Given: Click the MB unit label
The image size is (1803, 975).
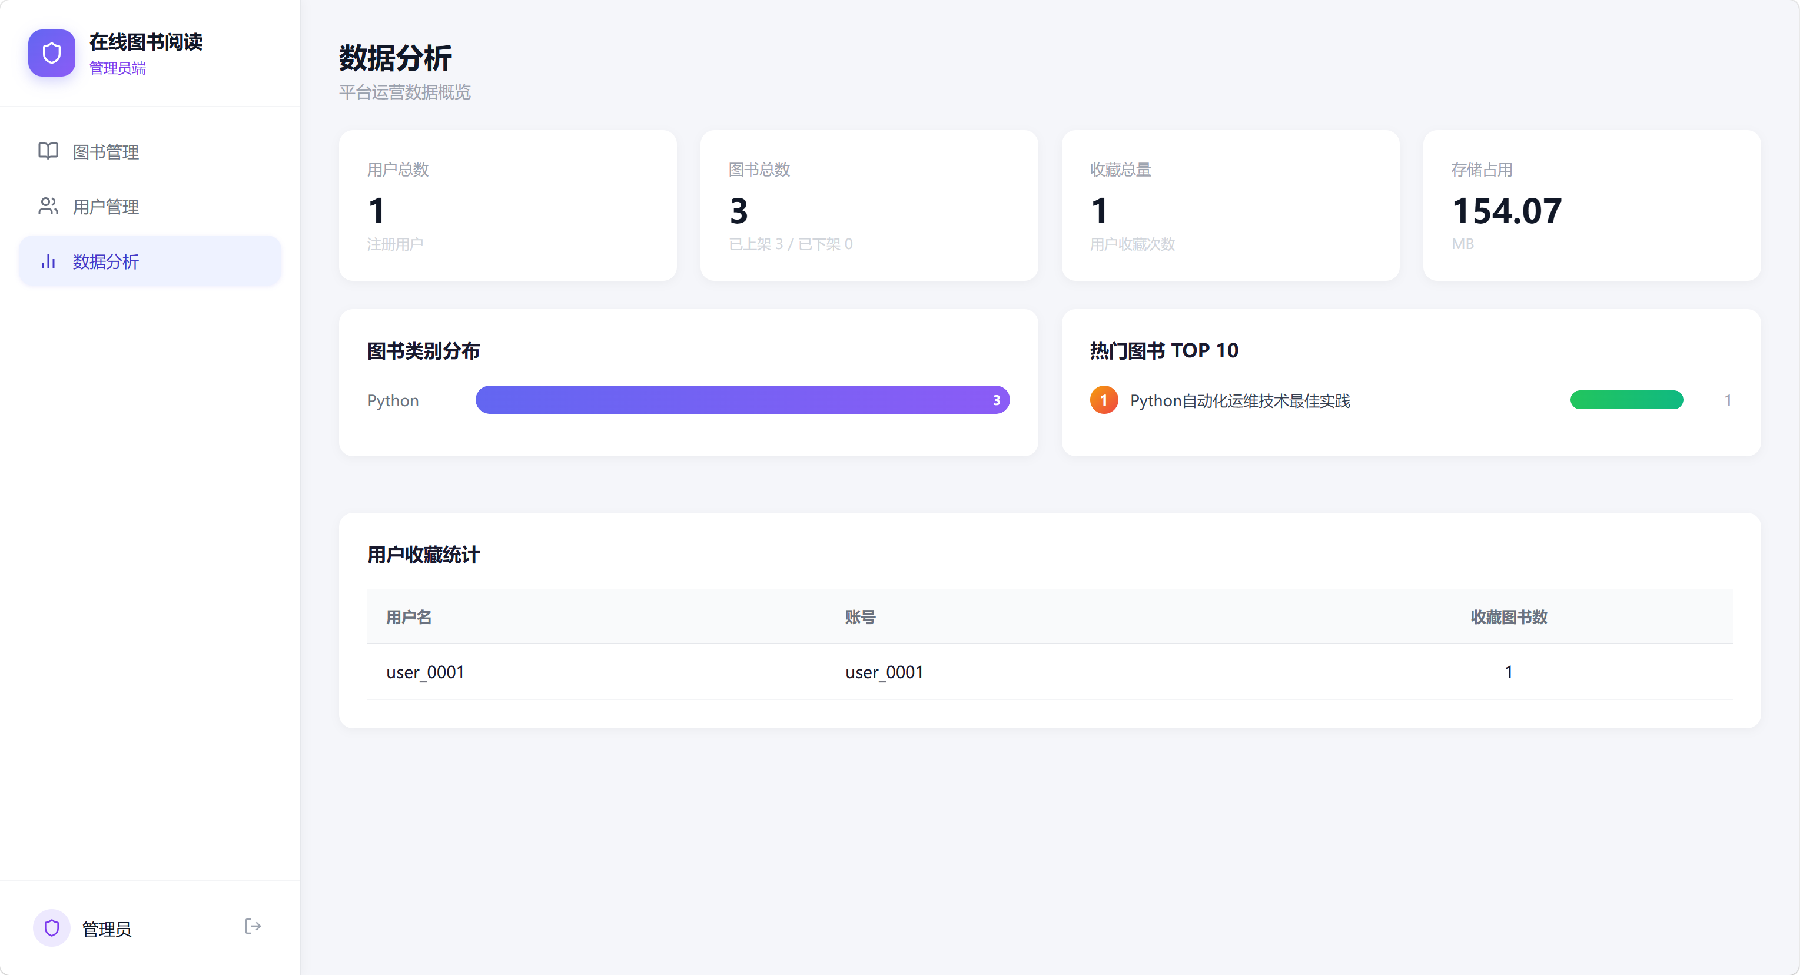Looking at the screenshot, I should pyautogui.click(x=1462, y=244).
